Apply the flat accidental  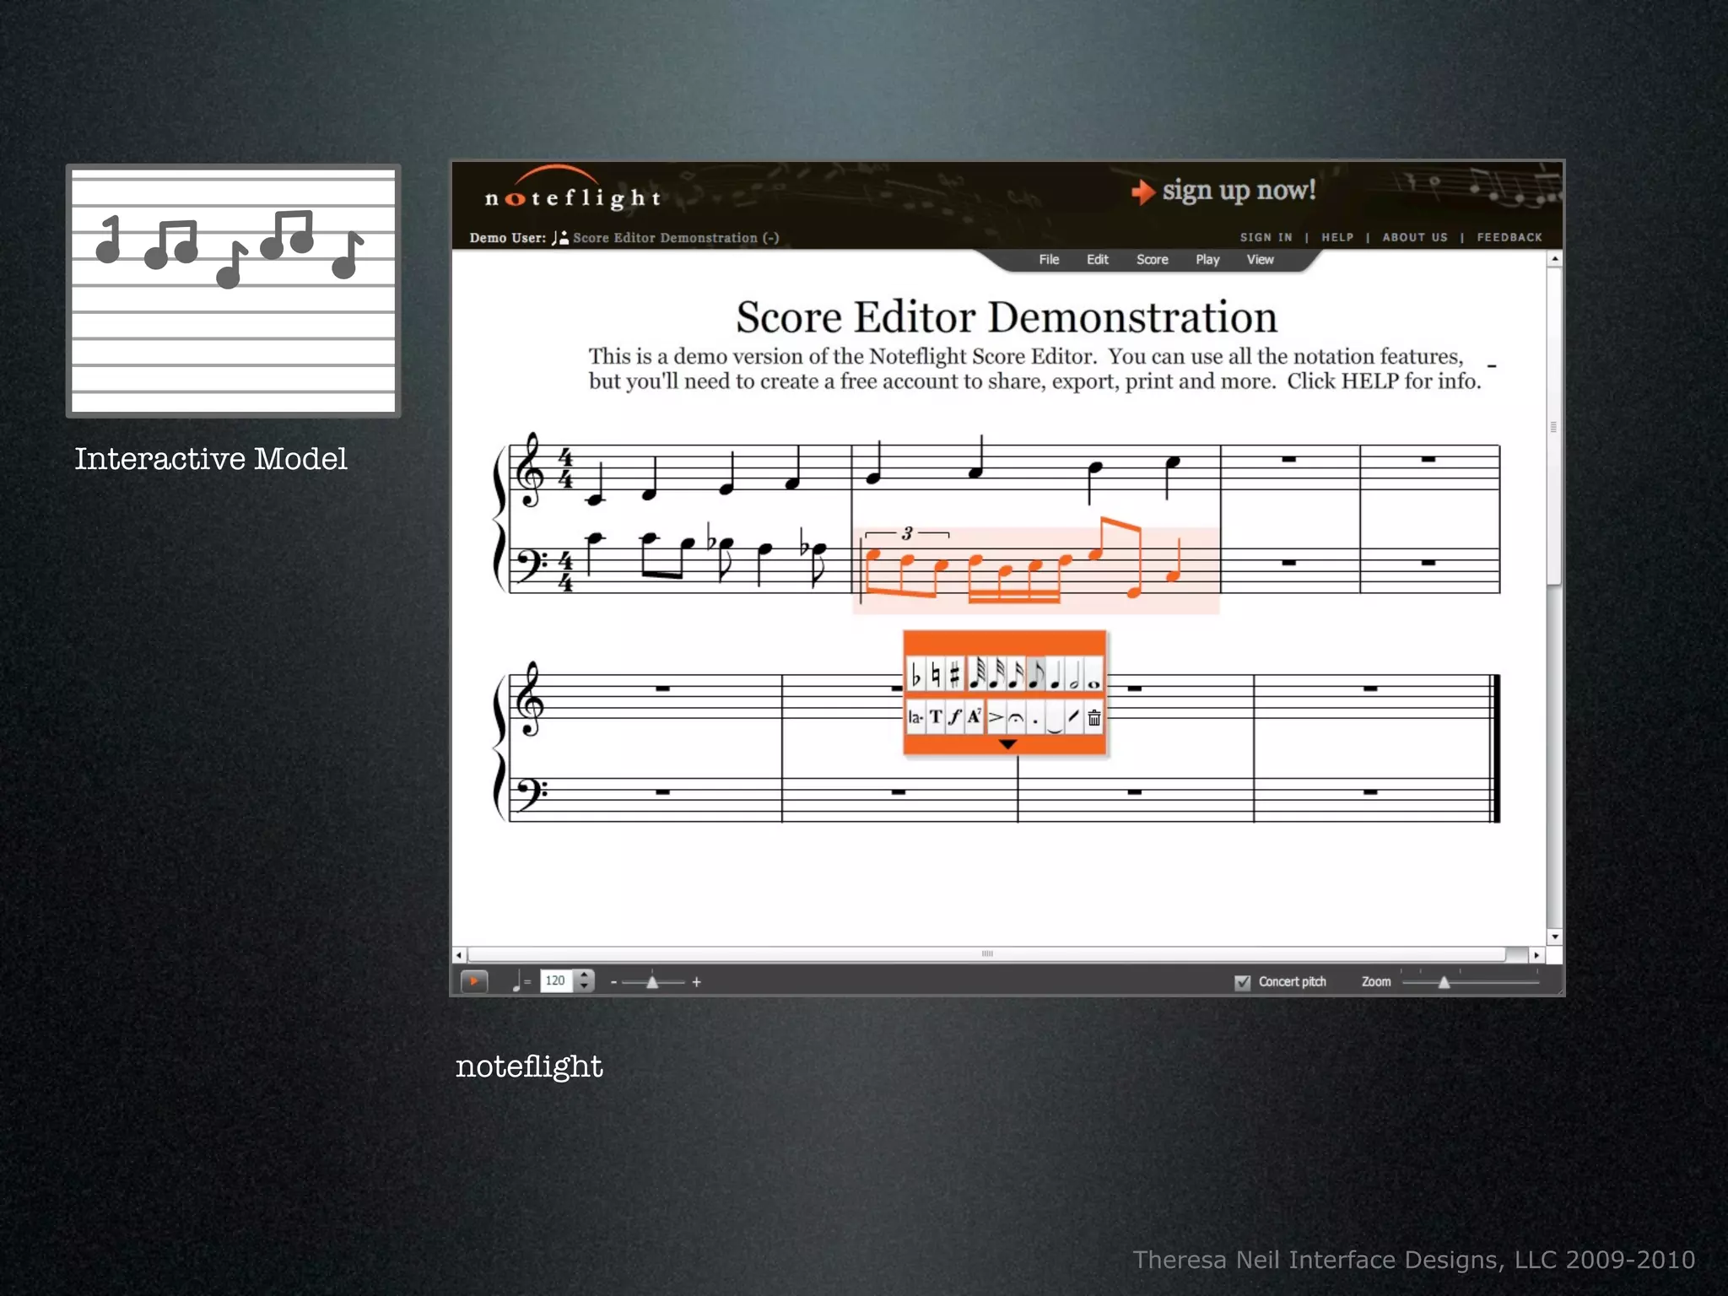(915, 675)
